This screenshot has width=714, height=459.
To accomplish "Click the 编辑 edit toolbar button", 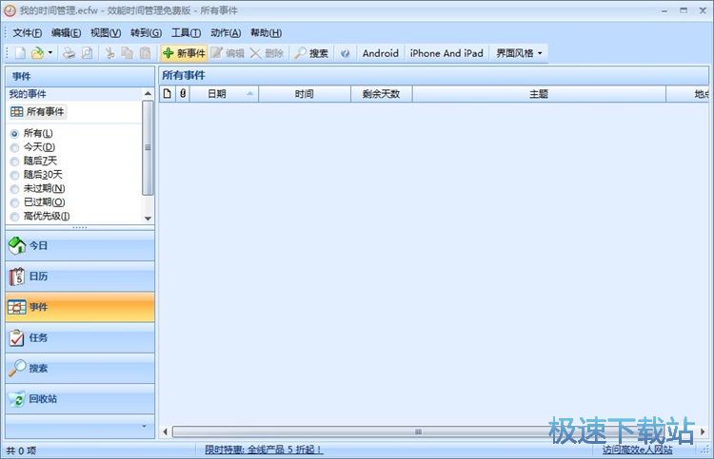I will click(228, 53).
